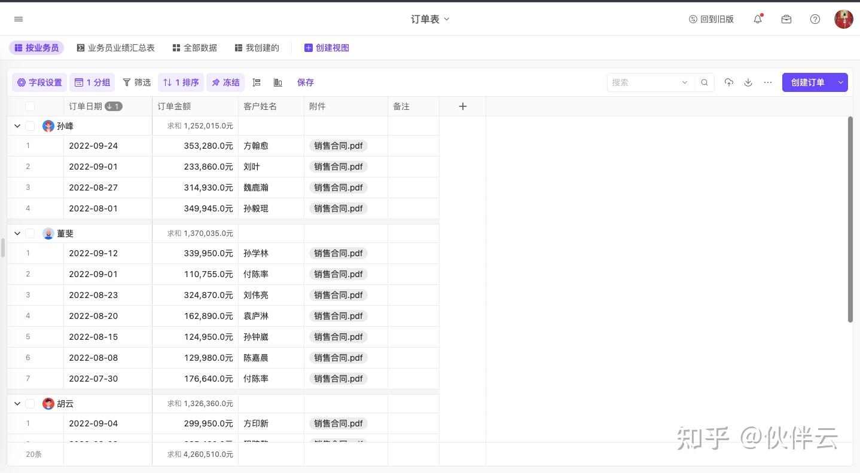Image resolution: width=860 pixels, height=473 pixels.
Task: Open 销售合同.pdf for customer 刘叶
Action: [x=338, y=167]
